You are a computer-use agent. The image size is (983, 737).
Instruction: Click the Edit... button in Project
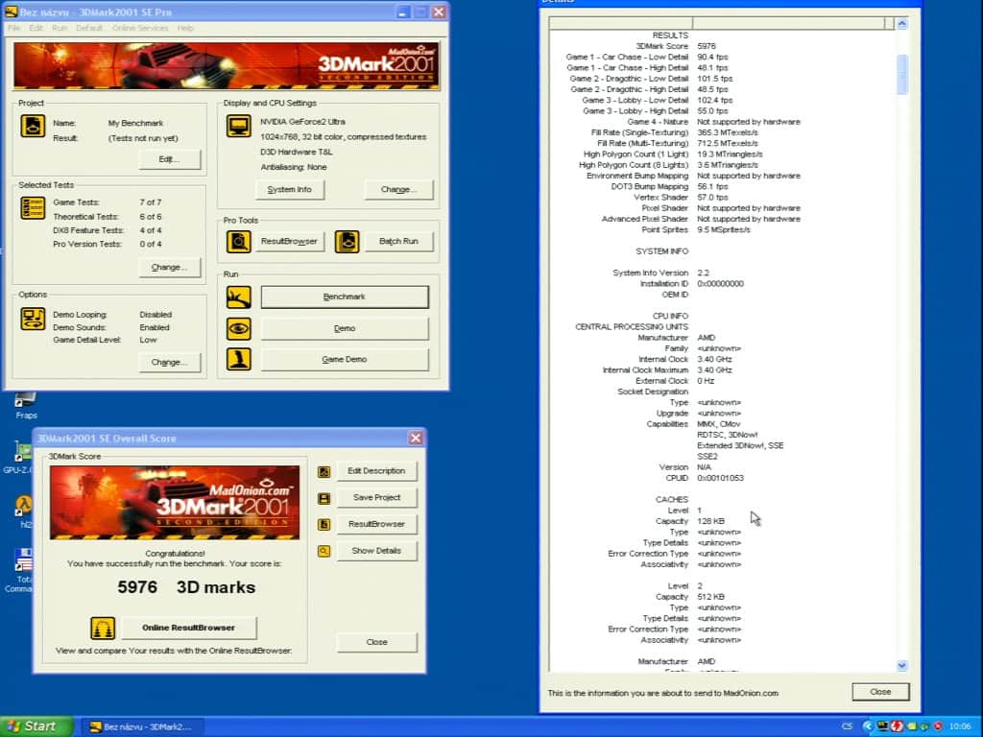point(169,159)
